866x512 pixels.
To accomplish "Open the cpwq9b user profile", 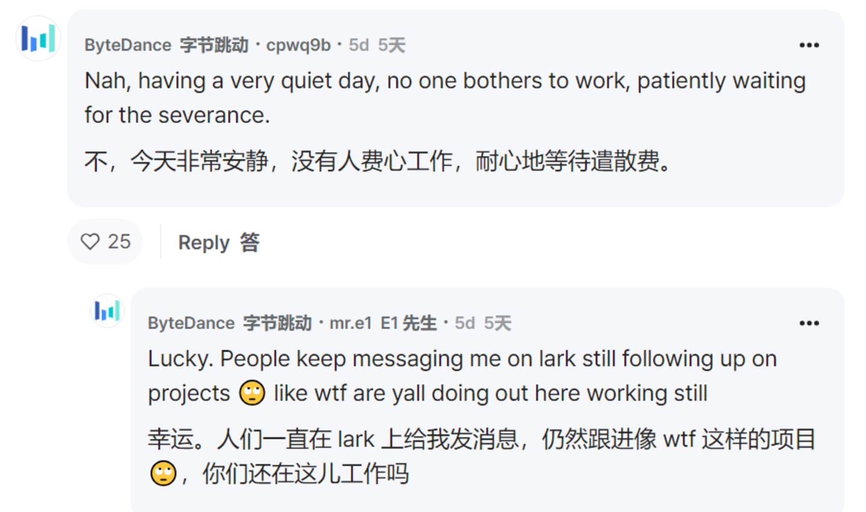I will (298, 45).
